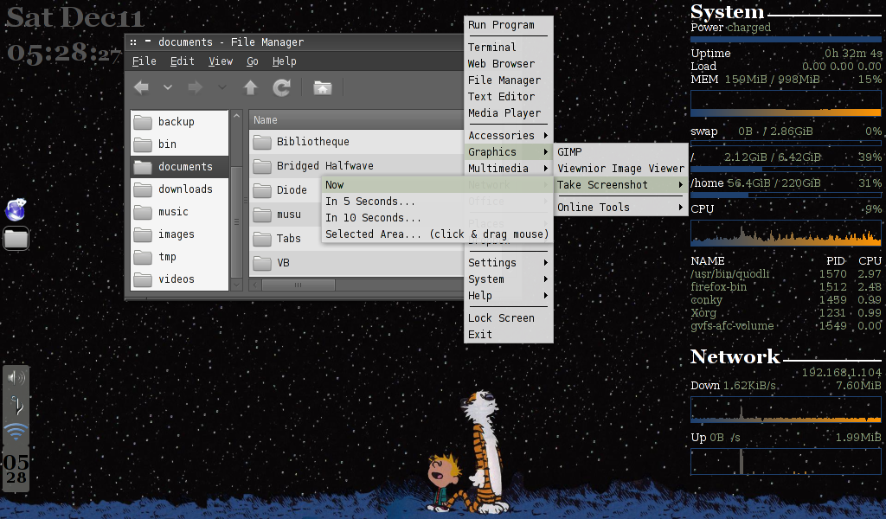
Task: Select the bin folder in sidebar
Action: [179, 144]
